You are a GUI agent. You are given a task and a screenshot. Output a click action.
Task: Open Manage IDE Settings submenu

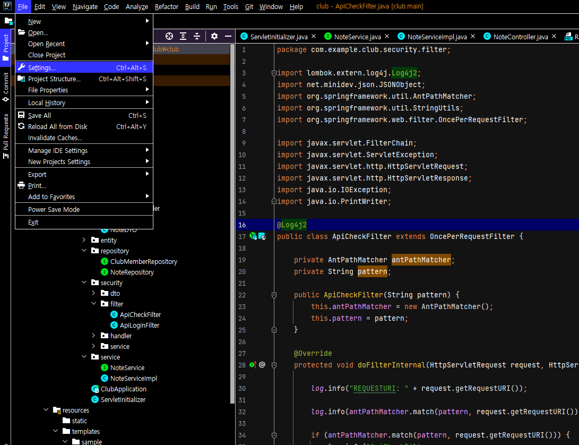[84, 150]
